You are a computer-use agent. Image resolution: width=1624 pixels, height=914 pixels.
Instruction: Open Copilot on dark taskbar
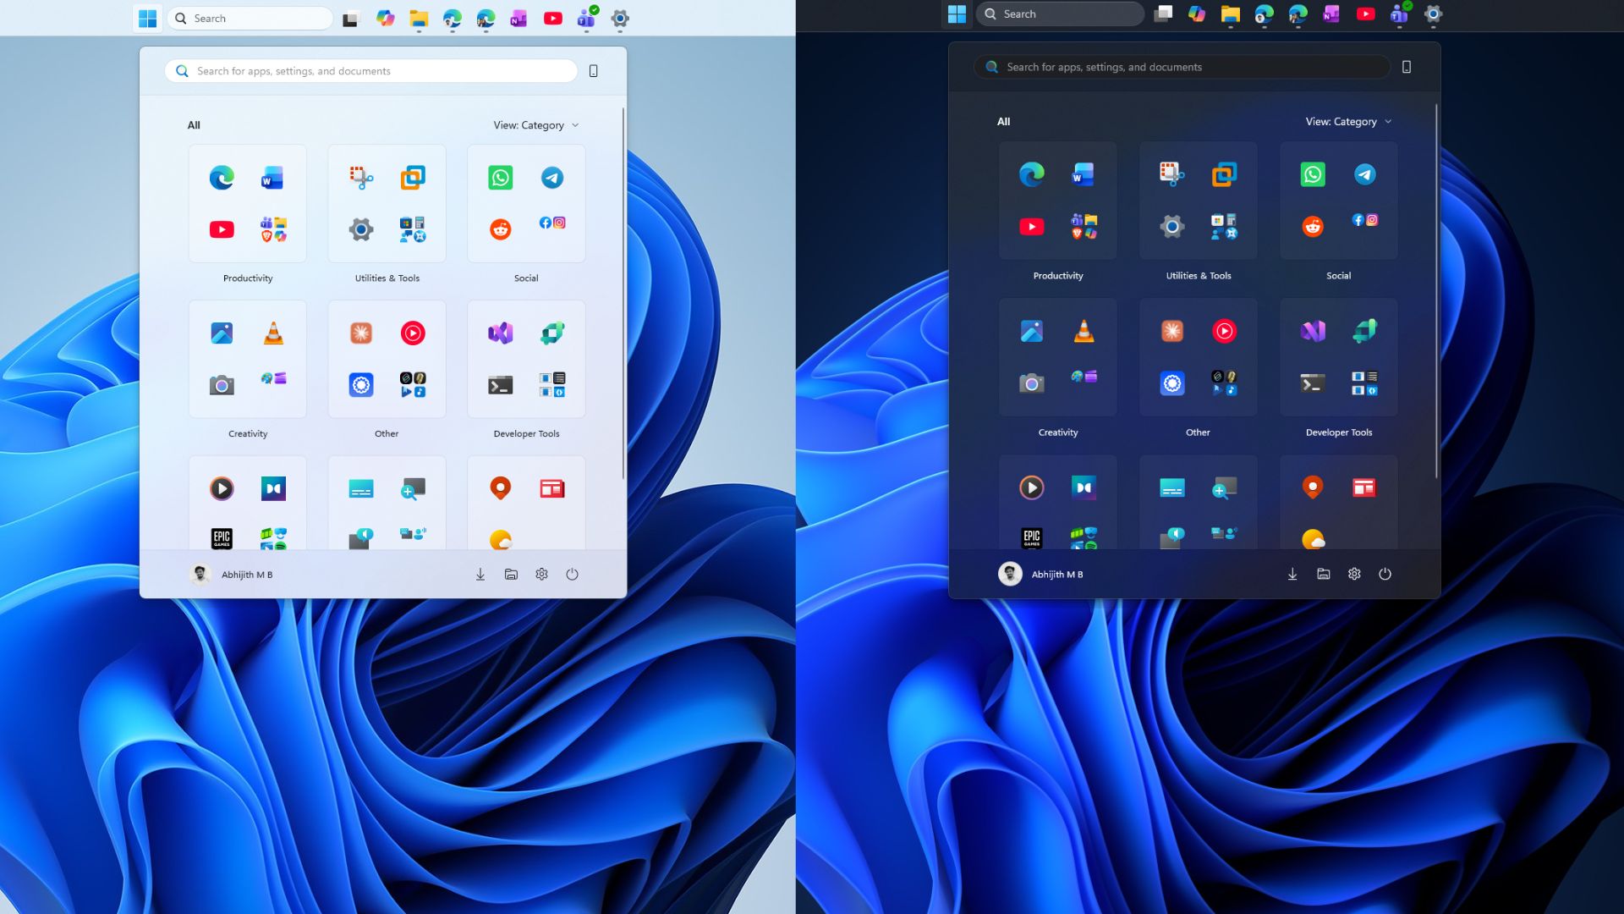coord(1197,14)
